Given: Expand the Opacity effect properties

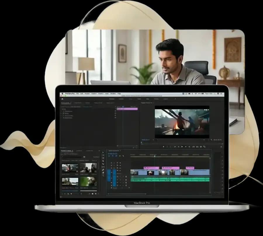Looking at the screenshot, I should (61, 113).
